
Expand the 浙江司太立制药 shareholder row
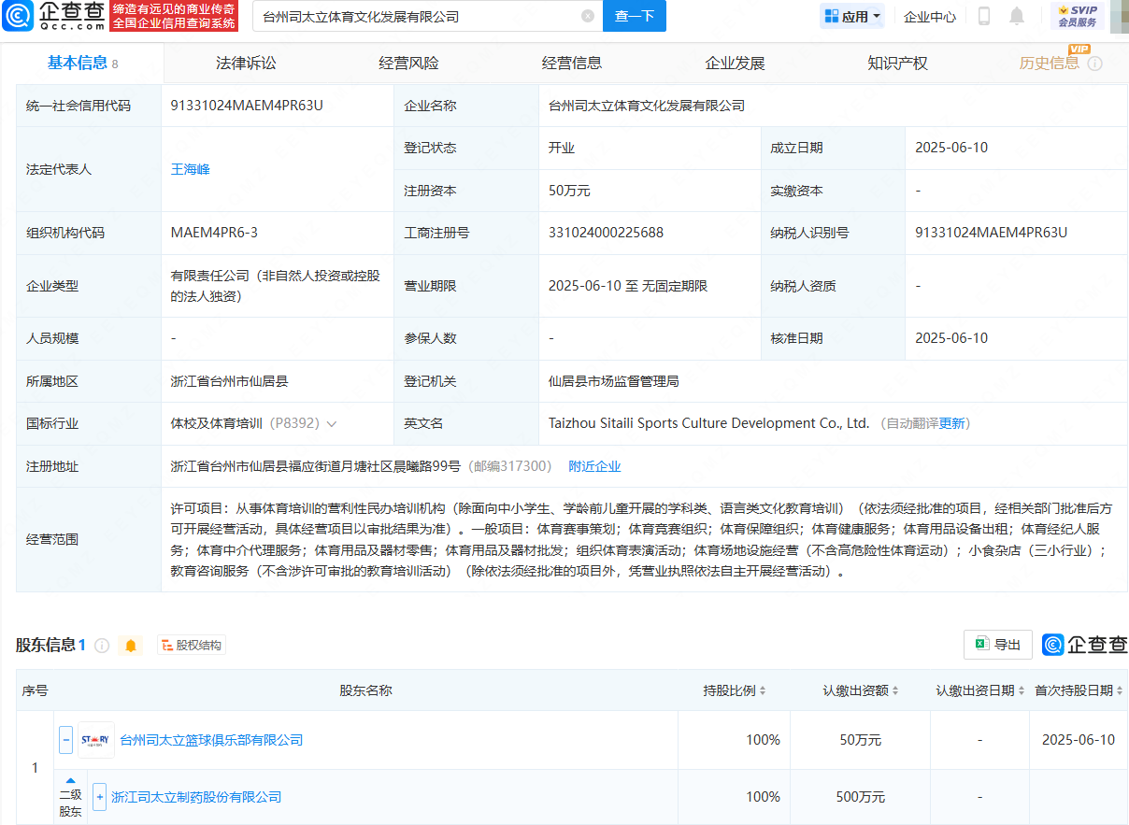(100, 797)
